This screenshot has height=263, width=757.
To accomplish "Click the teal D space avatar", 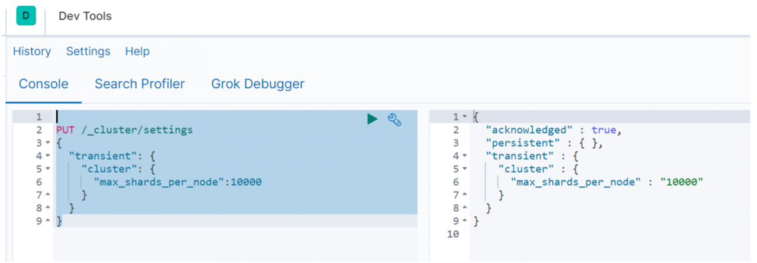I will pyautogui.click(x=26, y=16).
